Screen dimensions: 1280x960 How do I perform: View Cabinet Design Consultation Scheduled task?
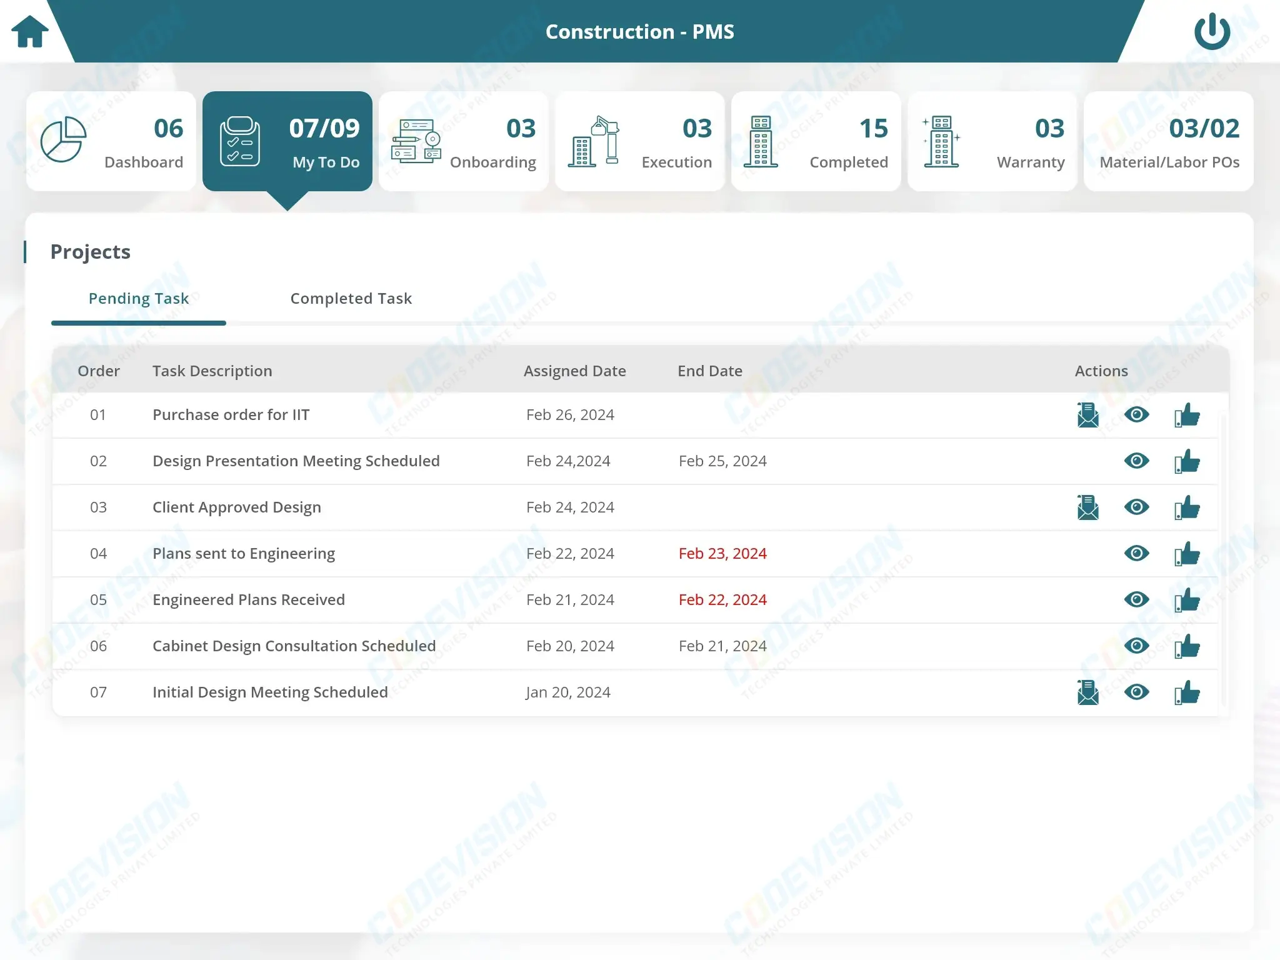(1136, 646)
